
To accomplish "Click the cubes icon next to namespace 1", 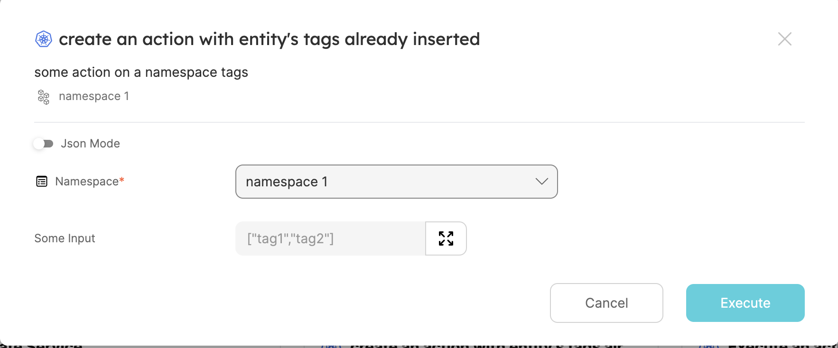I will [x=43, y=96].
